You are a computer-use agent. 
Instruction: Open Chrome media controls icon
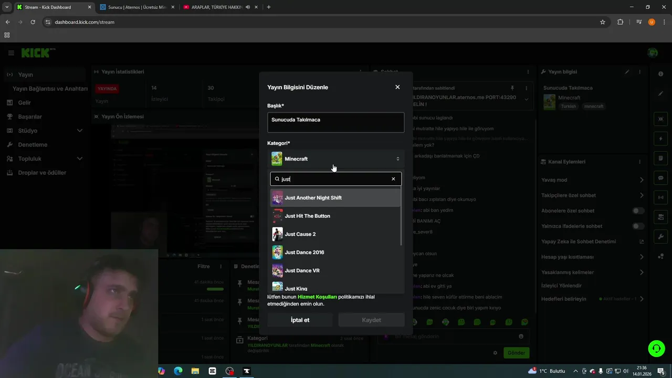pyautogui.click(x=639, y=22)
